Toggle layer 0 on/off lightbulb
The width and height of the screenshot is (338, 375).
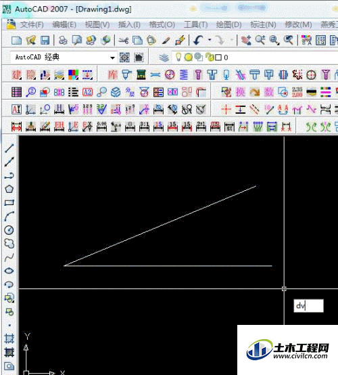coord(178,57)
